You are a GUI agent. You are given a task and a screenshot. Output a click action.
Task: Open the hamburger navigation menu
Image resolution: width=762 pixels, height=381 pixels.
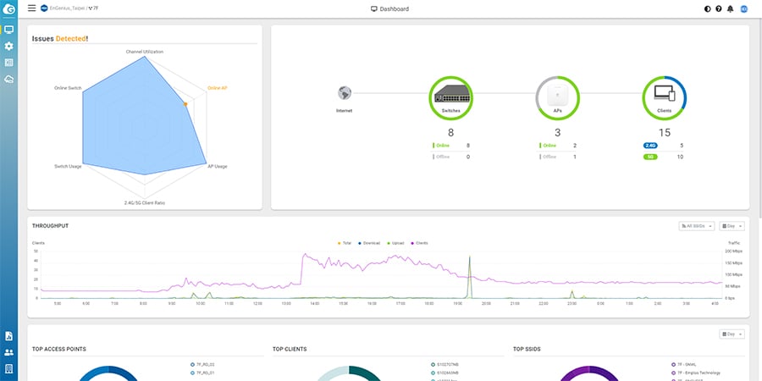(31, 8)
